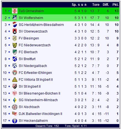Click the Pkt. column header
This screenshot has width=121, height=129.
click(x=115, y=5)
